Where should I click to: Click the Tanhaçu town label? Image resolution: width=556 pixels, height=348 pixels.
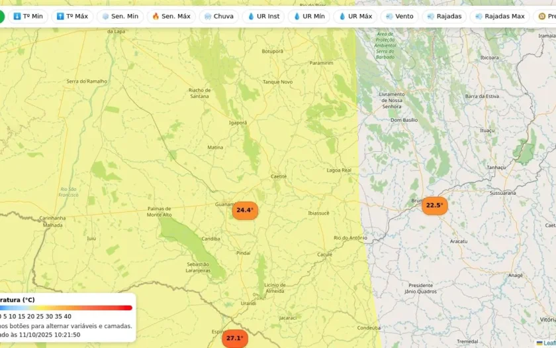(496, 167)
